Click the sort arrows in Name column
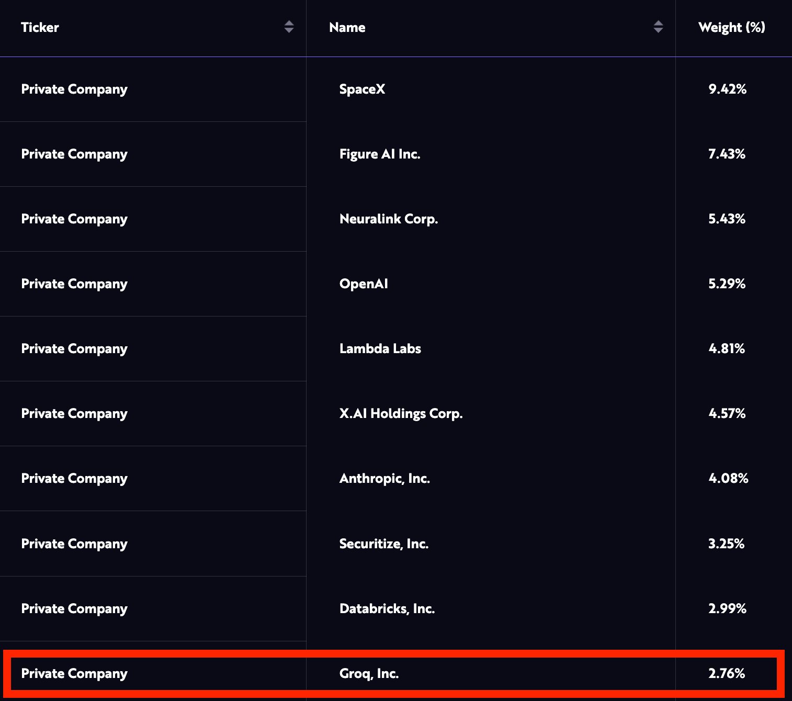Viewport: 792px width, 701px height. click(658, 27)
